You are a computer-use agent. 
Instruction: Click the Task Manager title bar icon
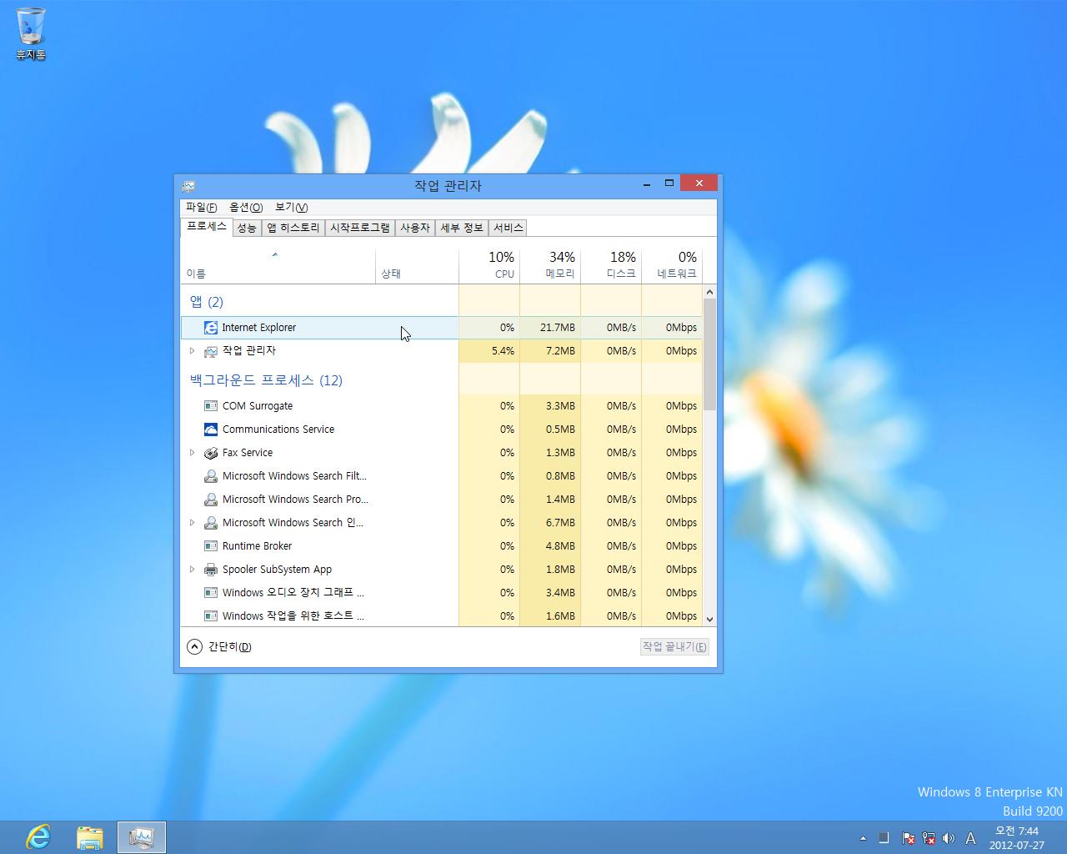[x=188, y=185]
